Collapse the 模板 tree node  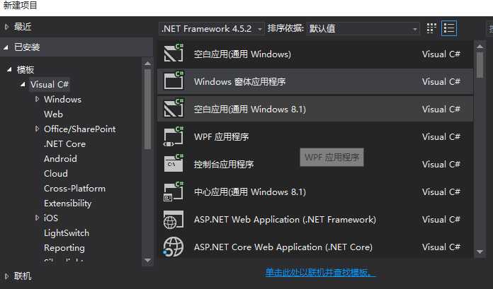coord(9,69)
